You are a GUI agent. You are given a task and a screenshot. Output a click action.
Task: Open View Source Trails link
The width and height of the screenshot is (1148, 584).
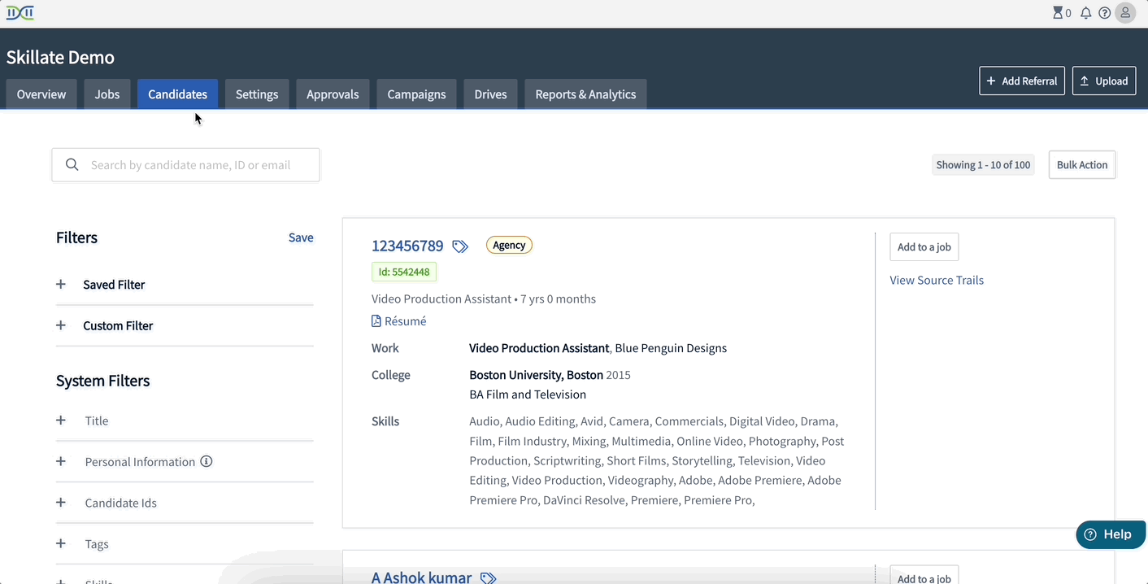coord(937,280)
